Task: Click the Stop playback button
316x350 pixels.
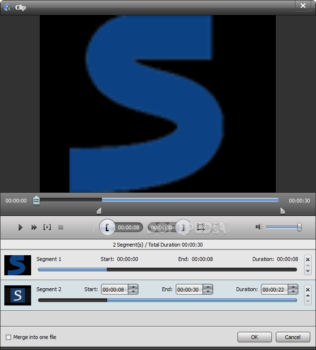Action: (61, 227)
